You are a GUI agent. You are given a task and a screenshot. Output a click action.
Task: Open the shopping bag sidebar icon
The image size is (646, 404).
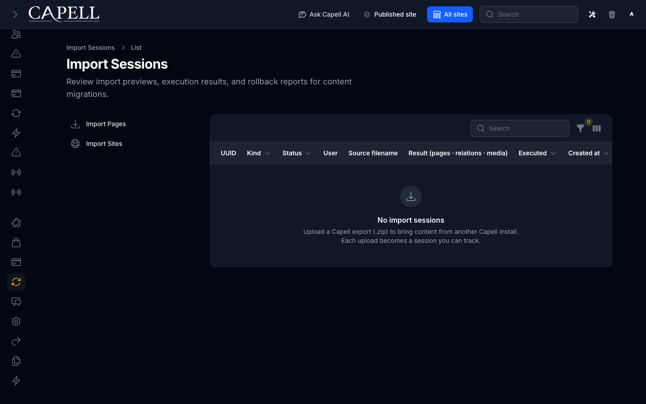click(16, 242)
